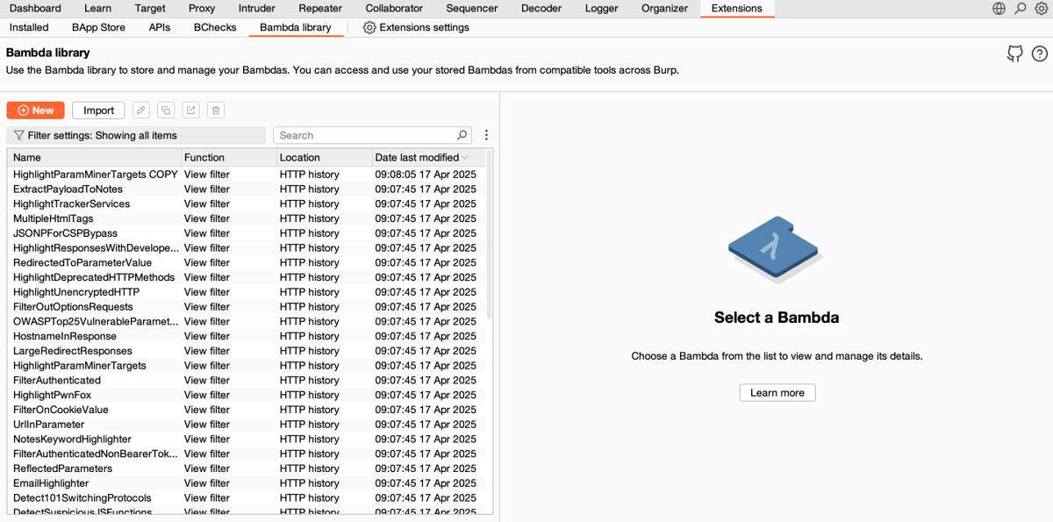This screenshot has width=1053, height=522.
Task: Select the Extensions tab
Action: pos(737,9)
